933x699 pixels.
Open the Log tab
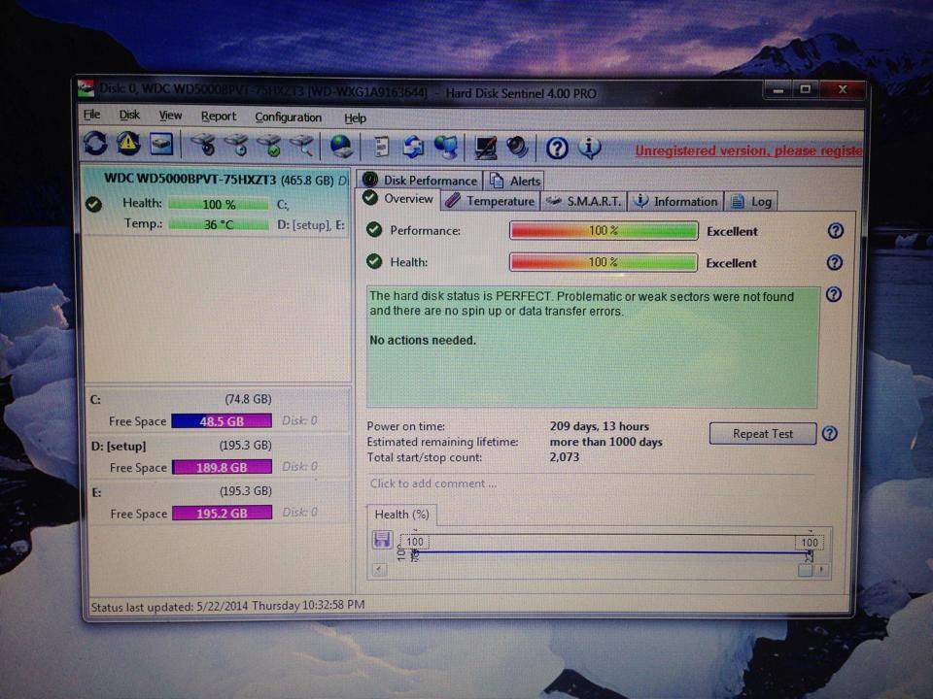(x=751, y=202)
